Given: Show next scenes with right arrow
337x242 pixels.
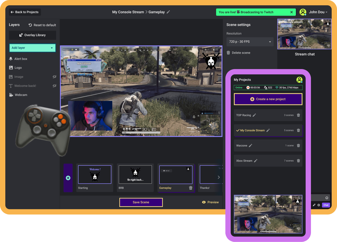Looking at the screenshot, I should pos(219,177).
